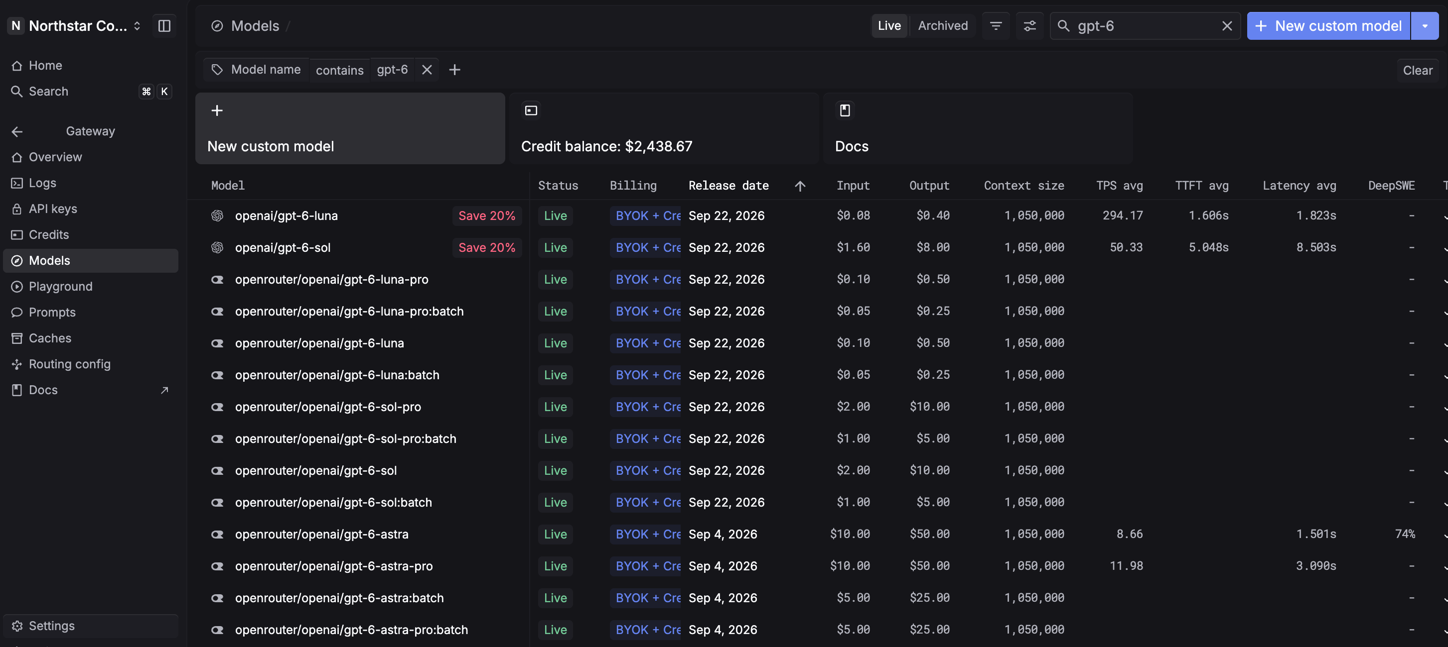Click the OpenRouter icon beside gpt-6-astra
This screenshot has height=647, width=1448.
pyautogui.click(x=217, y=534)
